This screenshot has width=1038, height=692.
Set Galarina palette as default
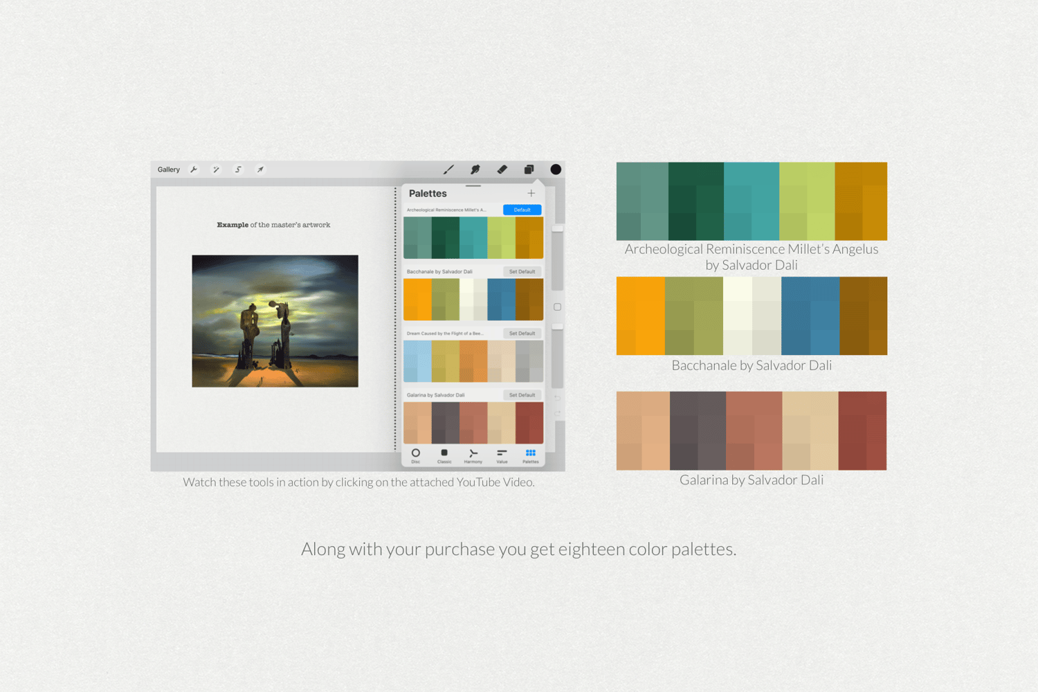(x=522, y=395)
